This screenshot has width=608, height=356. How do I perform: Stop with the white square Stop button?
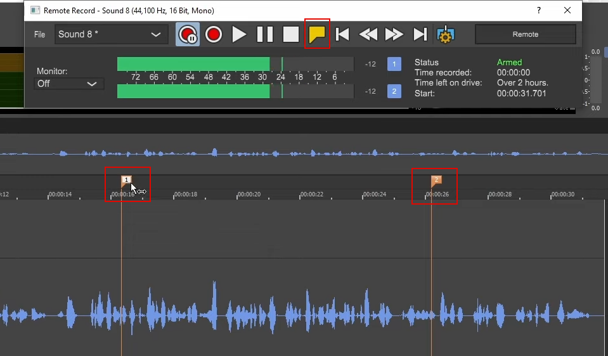tap(291, 34)
